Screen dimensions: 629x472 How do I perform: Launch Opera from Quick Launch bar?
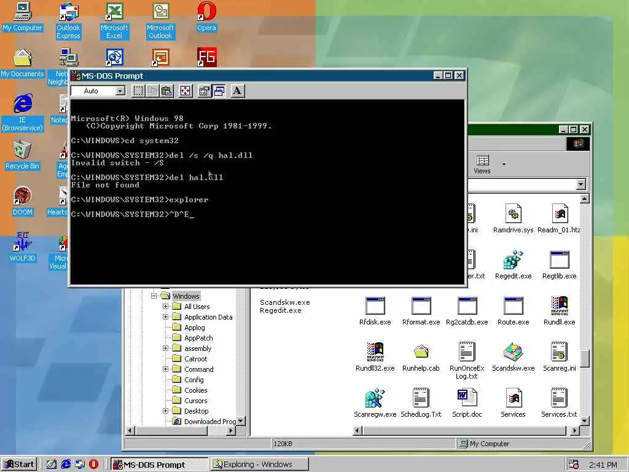[93, 465]
